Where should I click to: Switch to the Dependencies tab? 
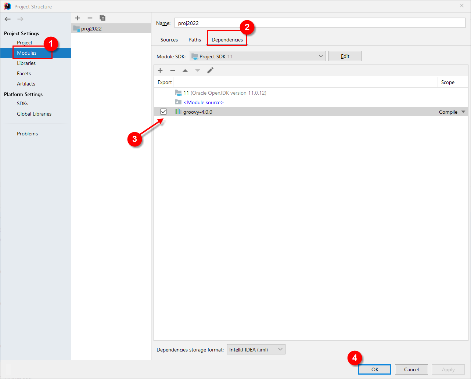(227, 40)
